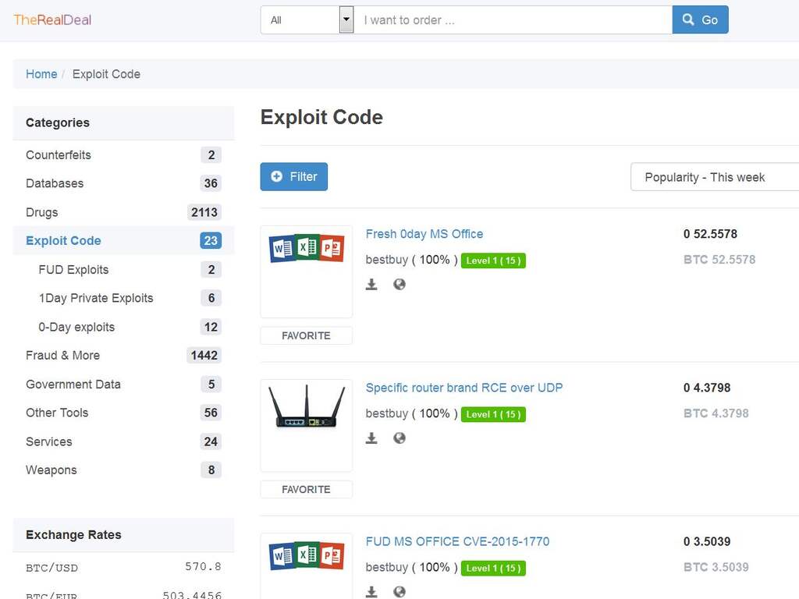Click the 'Exploit Code' page heading
This screenshot has width=799, height=599.
click(x=321, y=117)
